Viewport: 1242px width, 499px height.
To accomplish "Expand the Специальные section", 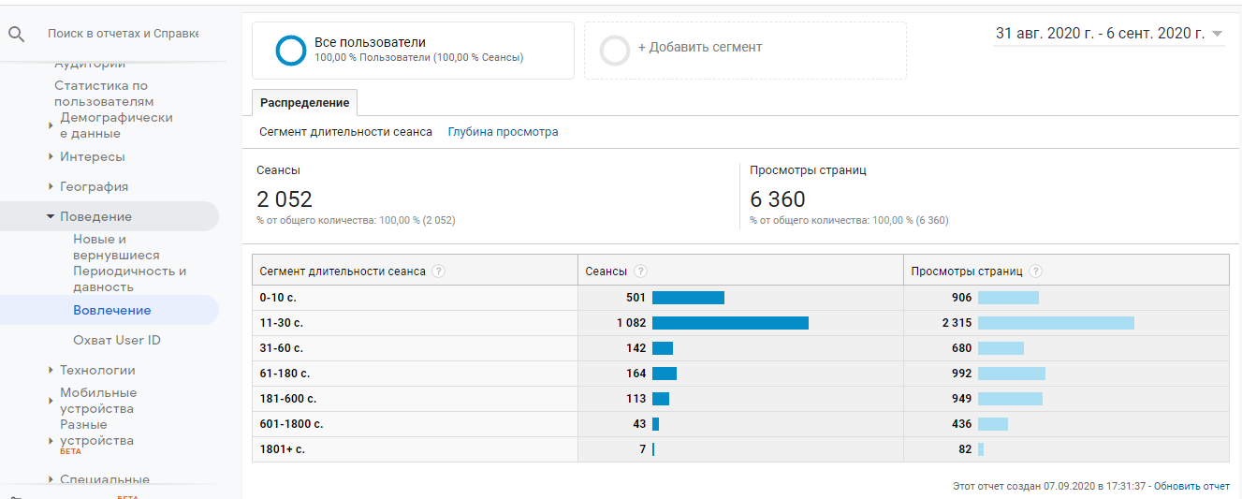I will pos(51,479).
